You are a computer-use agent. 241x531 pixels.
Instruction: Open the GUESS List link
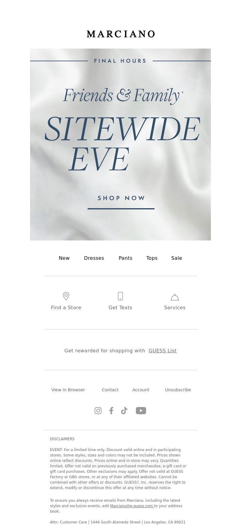pos(163,351)
